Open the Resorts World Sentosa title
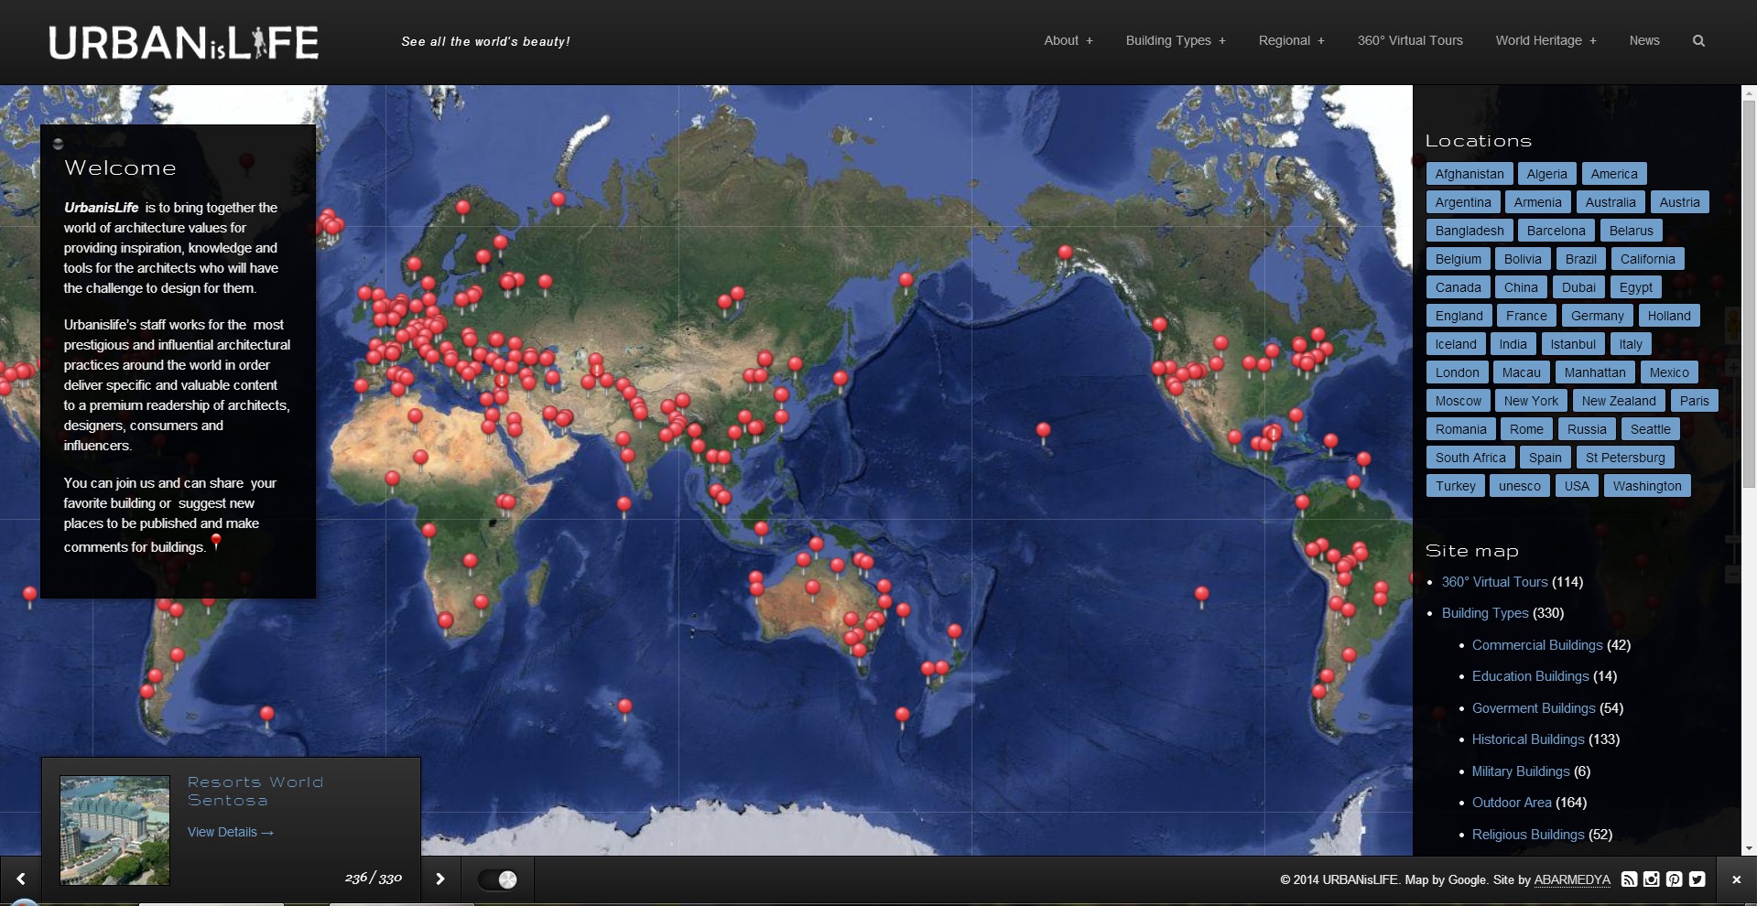This screenshot has height=906, width=1757. (x=255, y=791)
